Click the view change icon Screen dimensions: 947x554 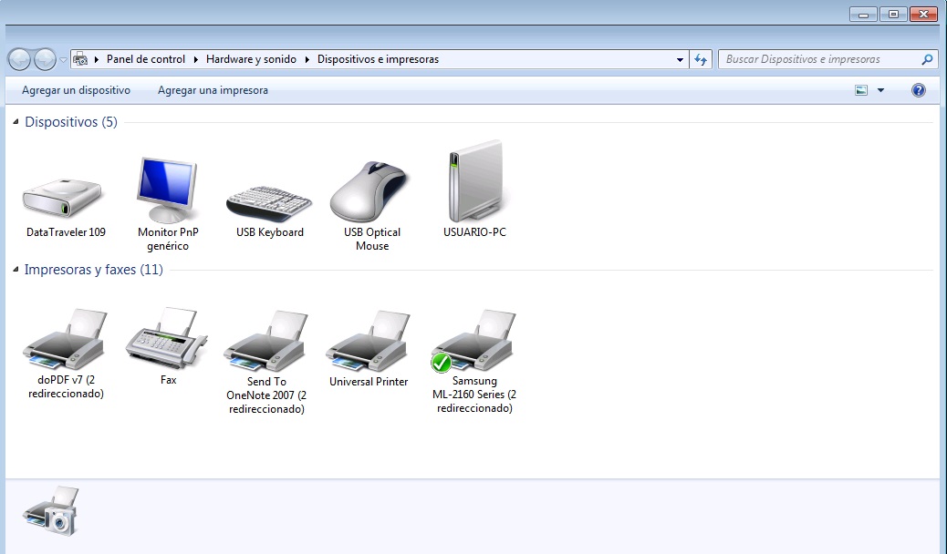click(x=861, y=90)
